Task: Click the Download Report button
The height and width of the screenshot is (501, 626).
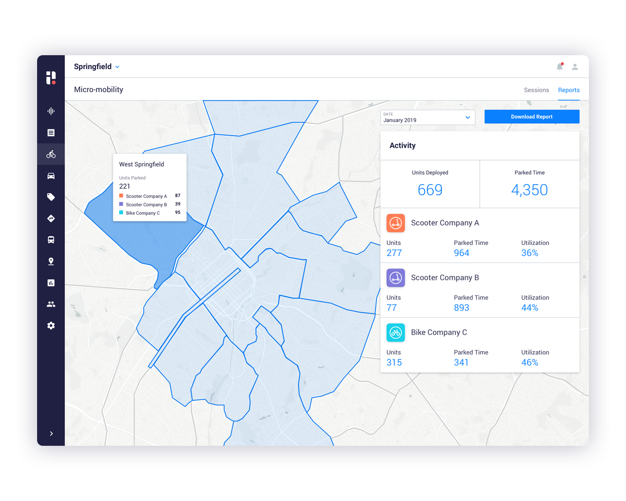Action: [532, 117]
